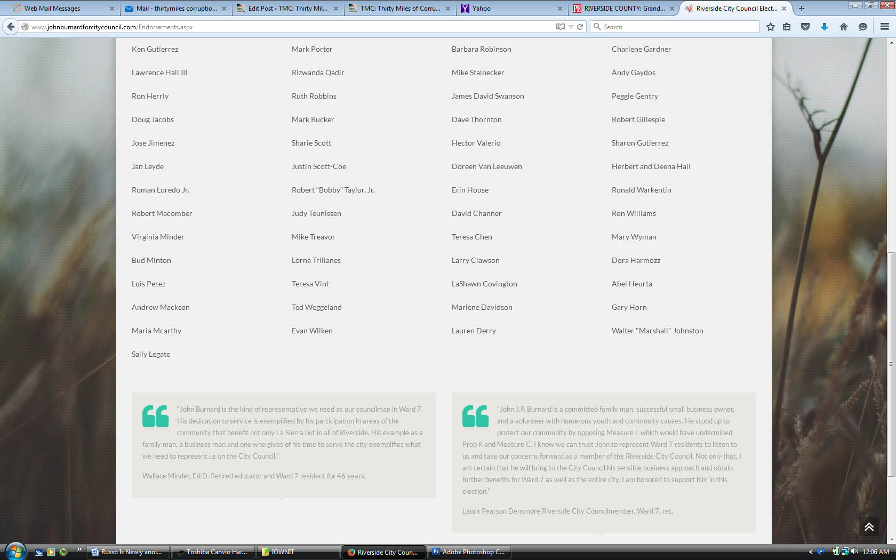Click the scroll-to-top double chevron button

pyautogui.click(x=869, y=527)
